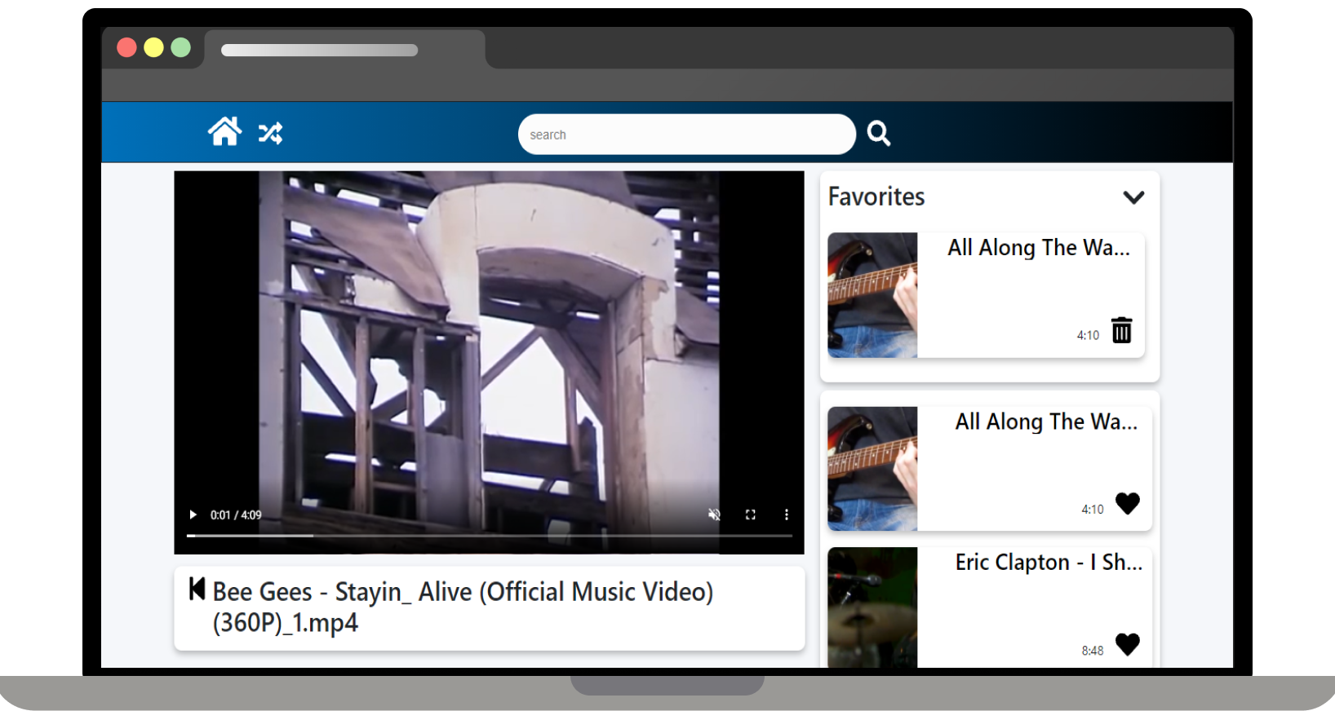Play the Bee Gees video
The width and height of the screenshot is (1335, 711).
pyautogui.click(x=193, y=514)
